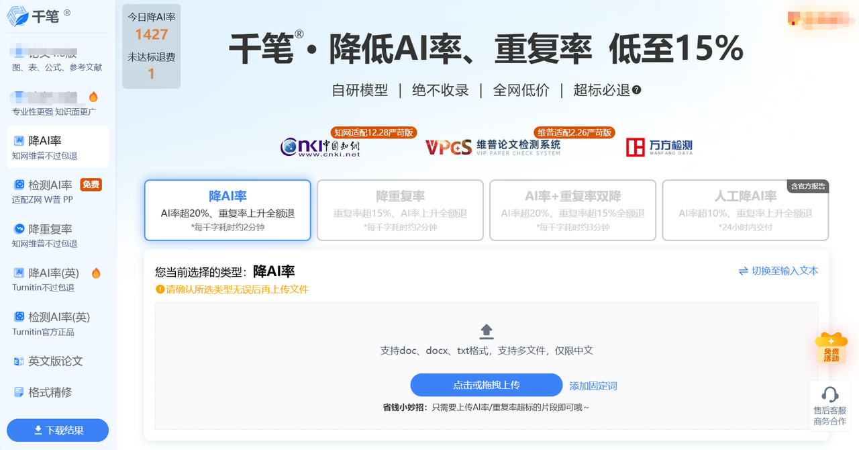
Task: Click the 降重复率 sidebar icon
Action: [19, 229]
